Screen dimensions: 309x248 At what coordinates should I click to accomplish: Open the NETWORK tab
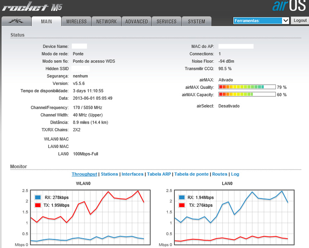click(106, 21)
